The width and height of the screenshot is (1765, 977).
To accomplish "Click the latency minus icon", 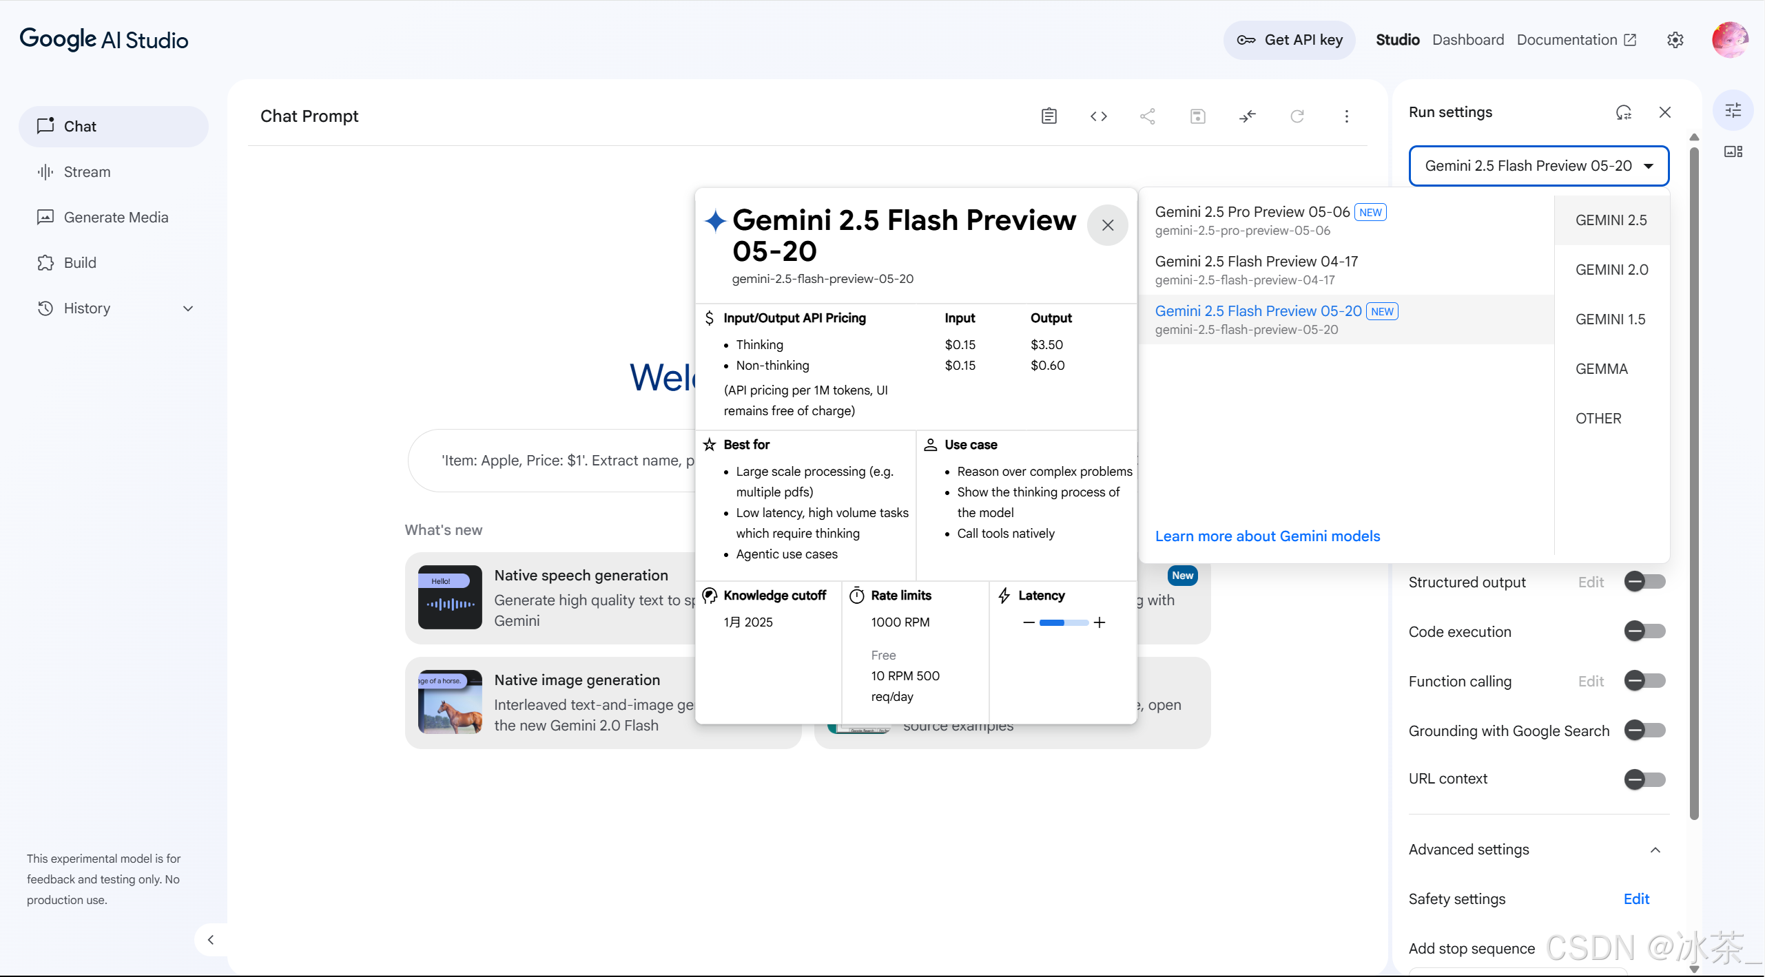I will tap(1029, 622).
